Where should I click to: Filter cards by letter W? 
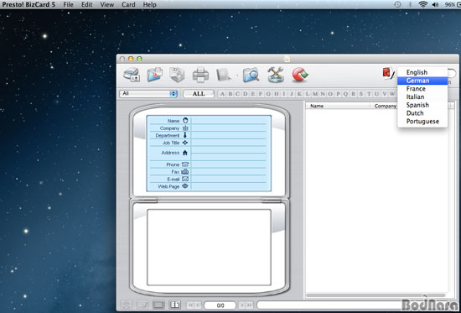point(392,94)
